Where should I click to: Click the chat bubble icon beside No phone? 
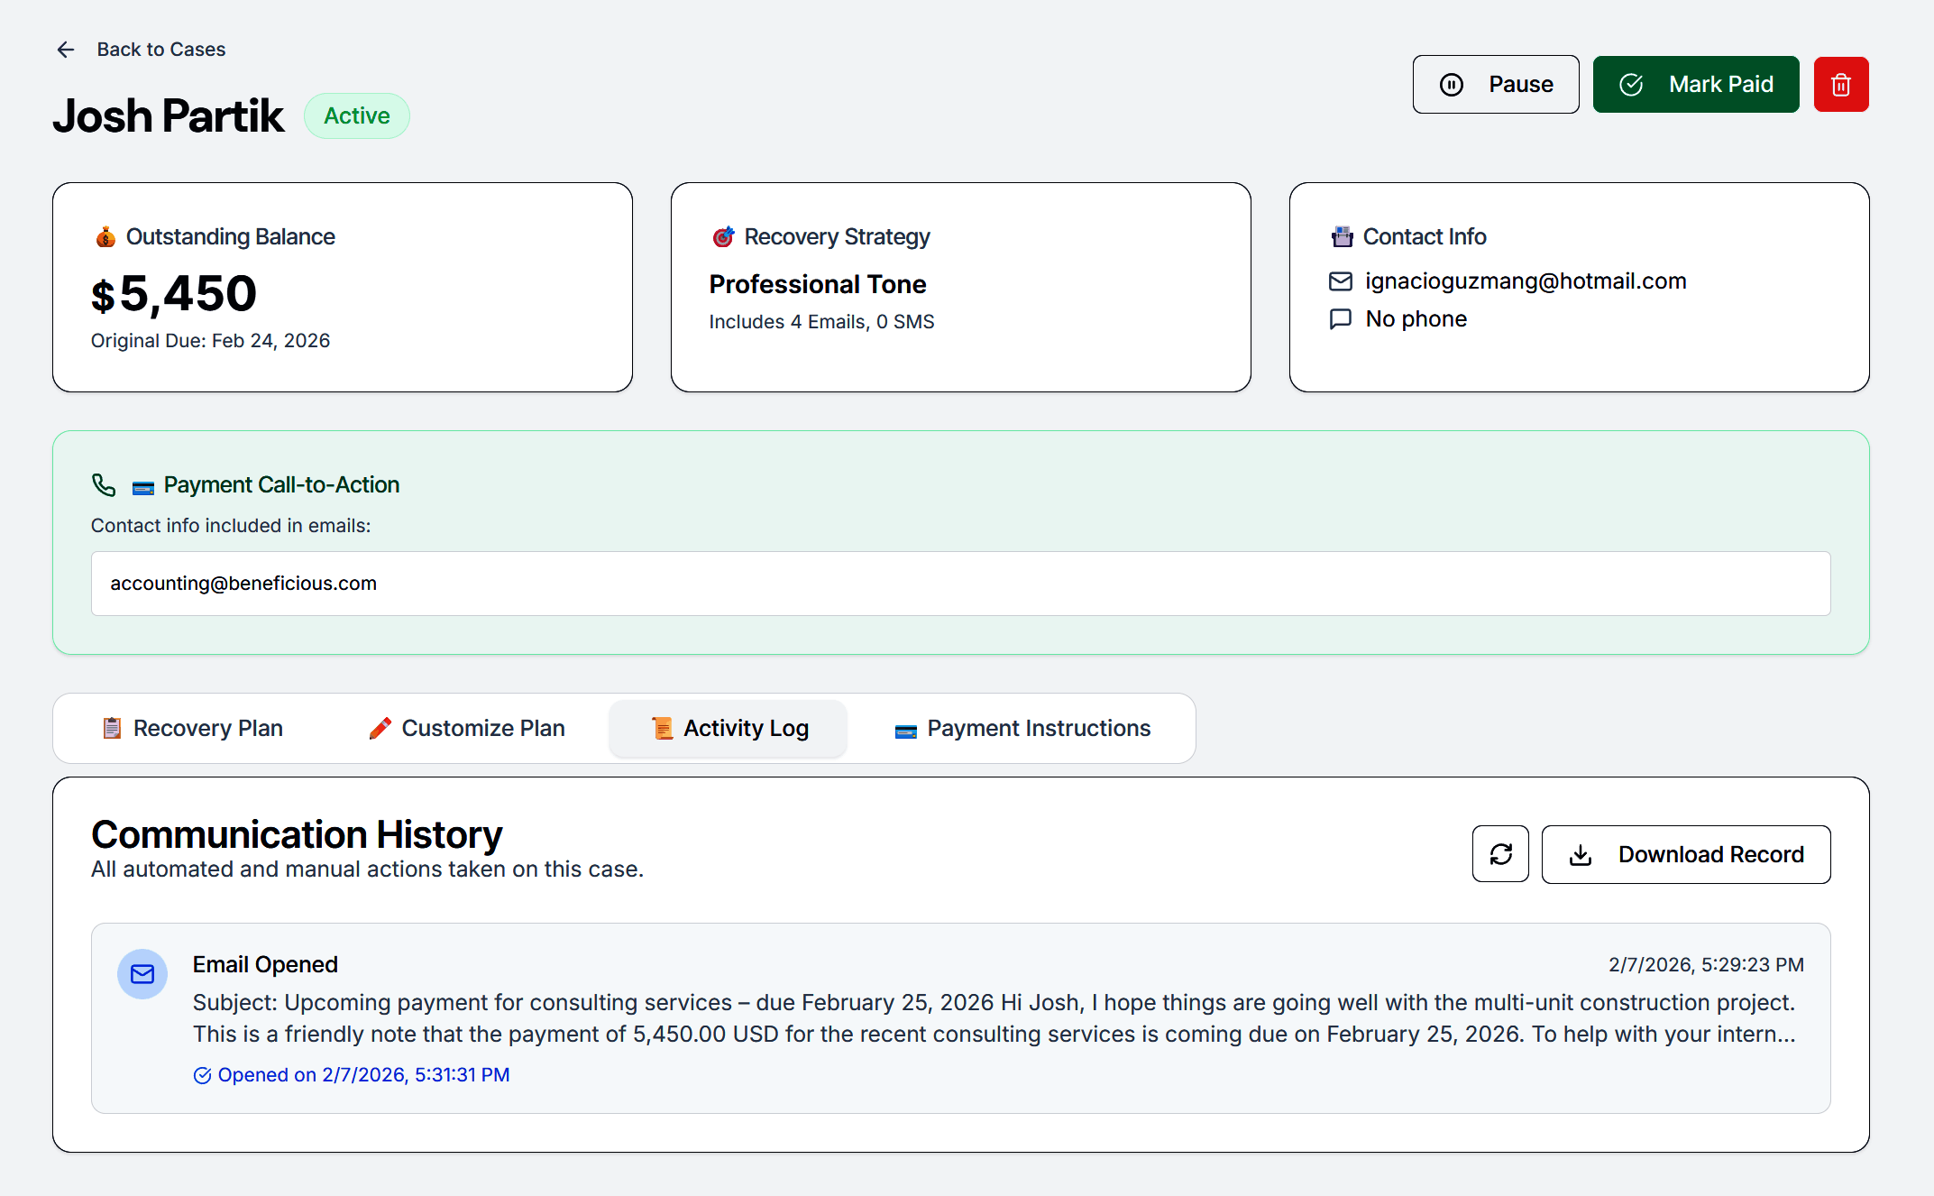(x=1341, y=319)
